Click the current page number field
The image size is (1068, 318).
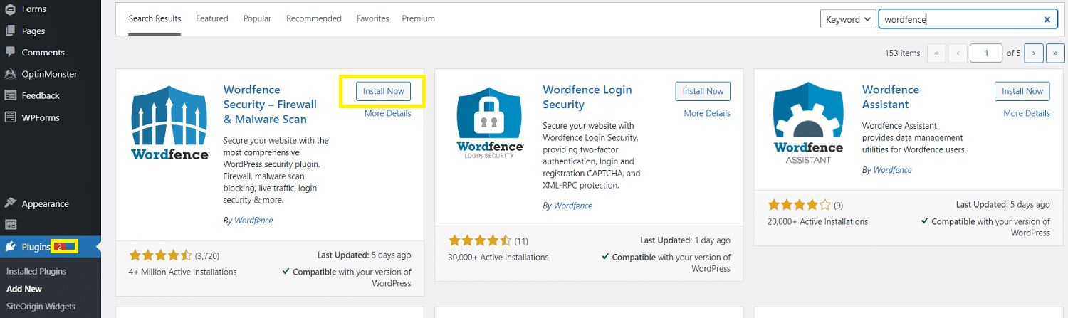986,53
